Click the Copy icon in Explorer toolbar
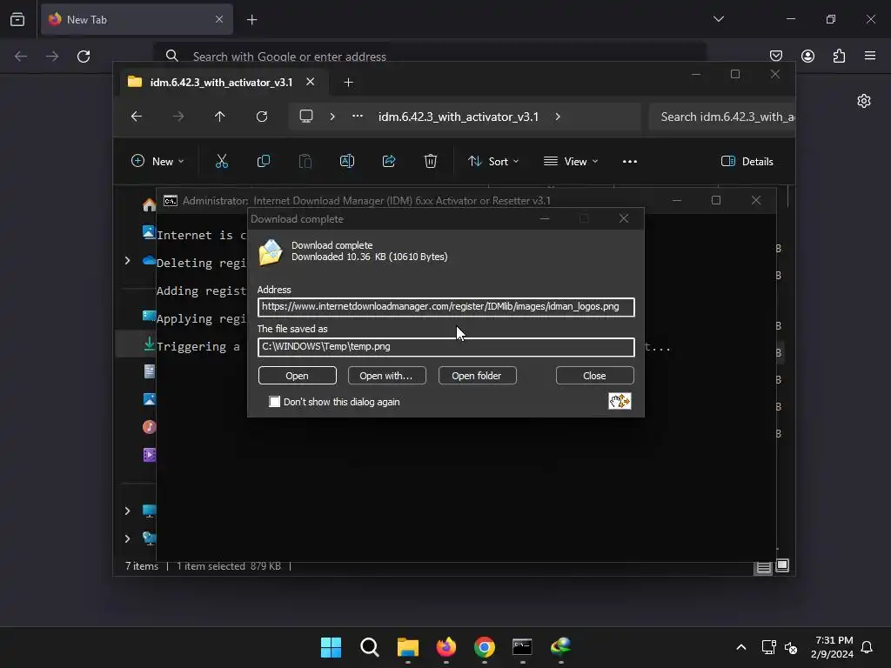This screenshot has height=668, width=891. 263,161
